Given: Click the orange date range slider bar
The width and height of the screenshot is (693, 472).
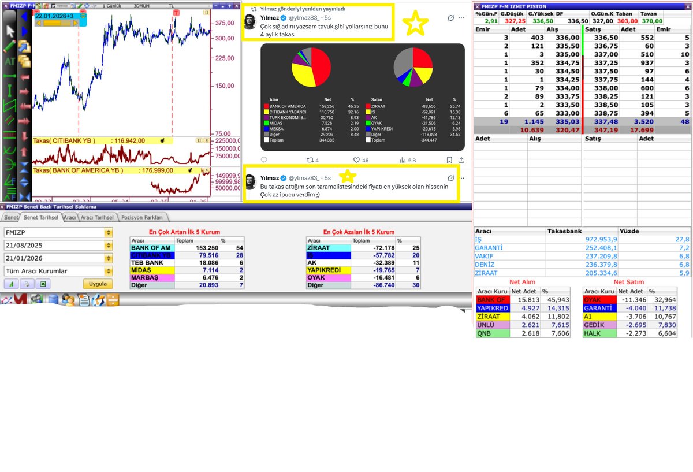Looking at the screenshot, I should tap(57, 23).
